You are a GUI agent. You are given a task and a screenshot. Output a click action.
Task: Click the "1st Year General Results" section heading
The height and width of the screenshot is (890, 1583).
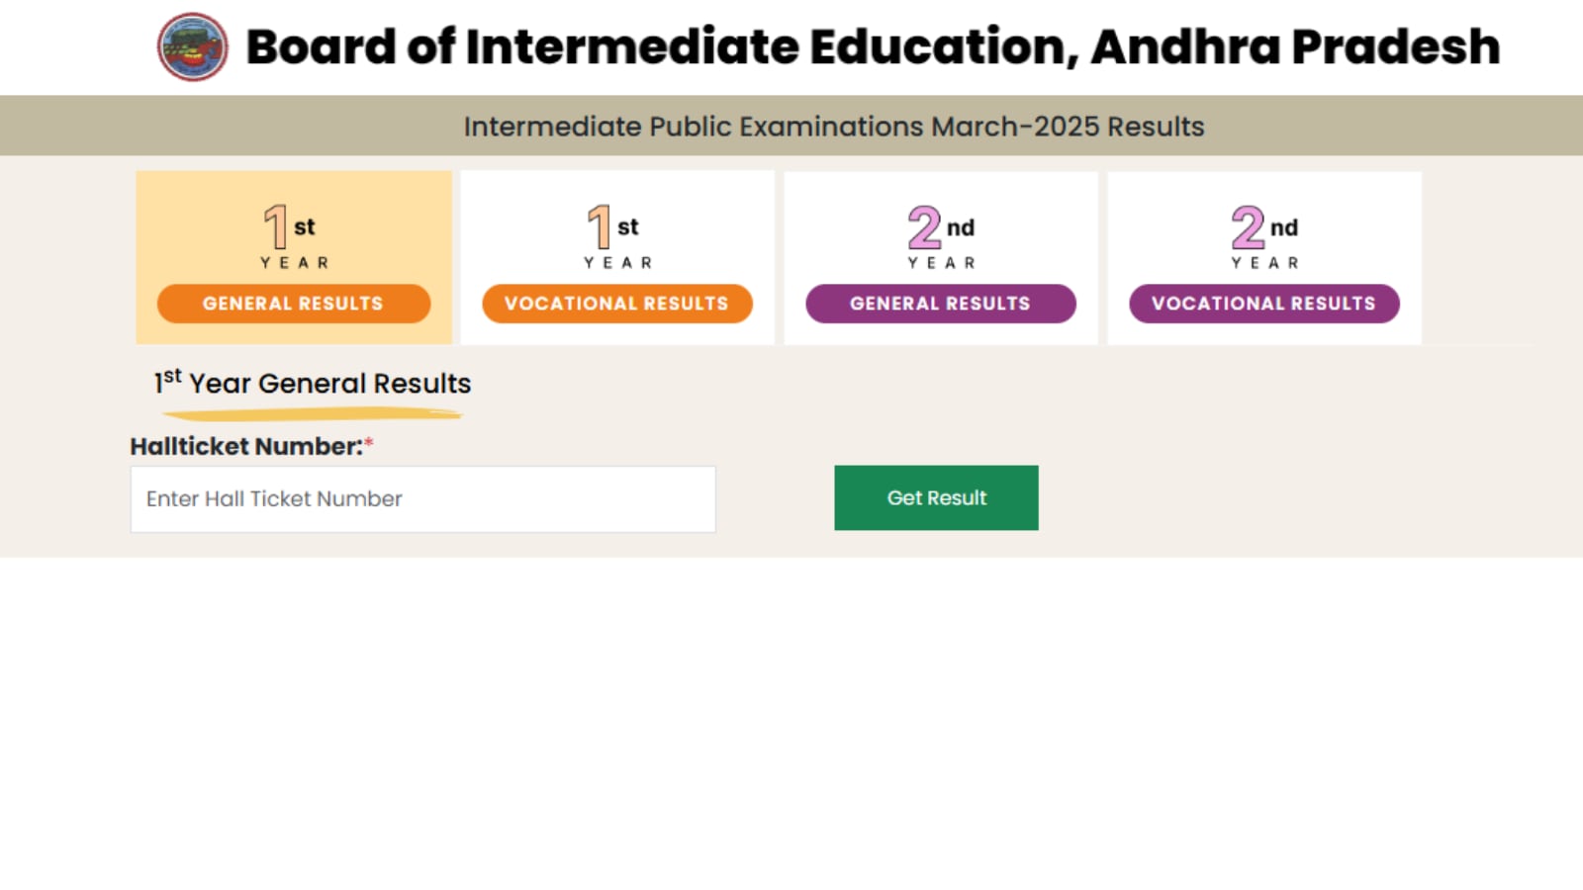click(313, 384)
